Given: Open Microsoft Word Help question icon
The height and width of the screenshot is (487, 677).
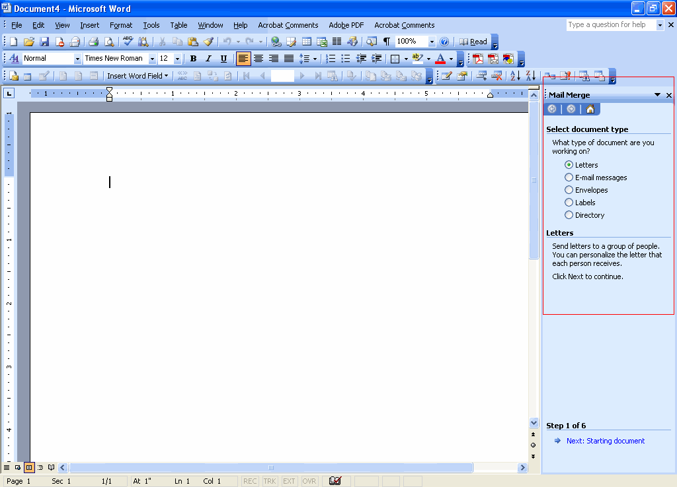Looking at the screenshot, I should point(444,42).
